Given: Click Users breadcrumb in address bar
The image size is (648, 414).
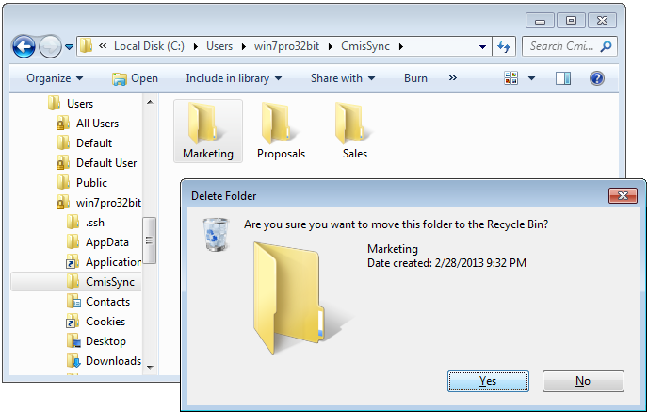Looking at the screenshot, I should point(219,46).
